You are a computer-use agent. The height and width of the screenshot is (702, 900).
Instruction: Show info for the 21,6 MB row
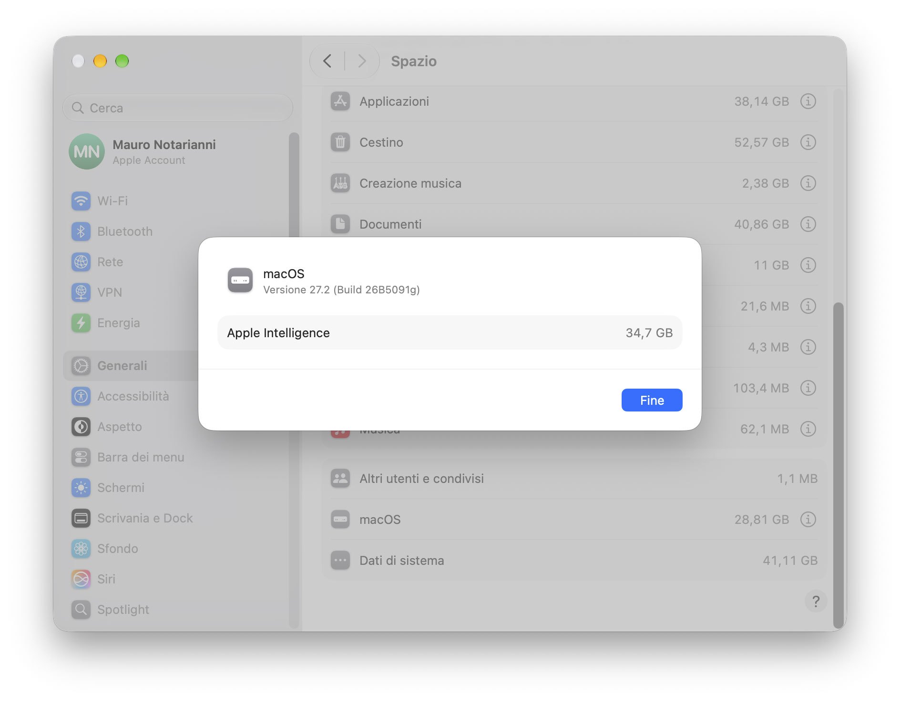(x=808, y=306)
